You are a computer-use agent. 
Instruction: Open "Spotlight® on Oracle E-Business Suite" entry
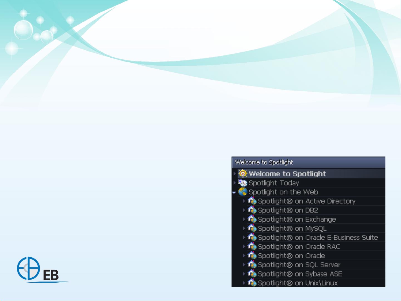click(318, 238)
